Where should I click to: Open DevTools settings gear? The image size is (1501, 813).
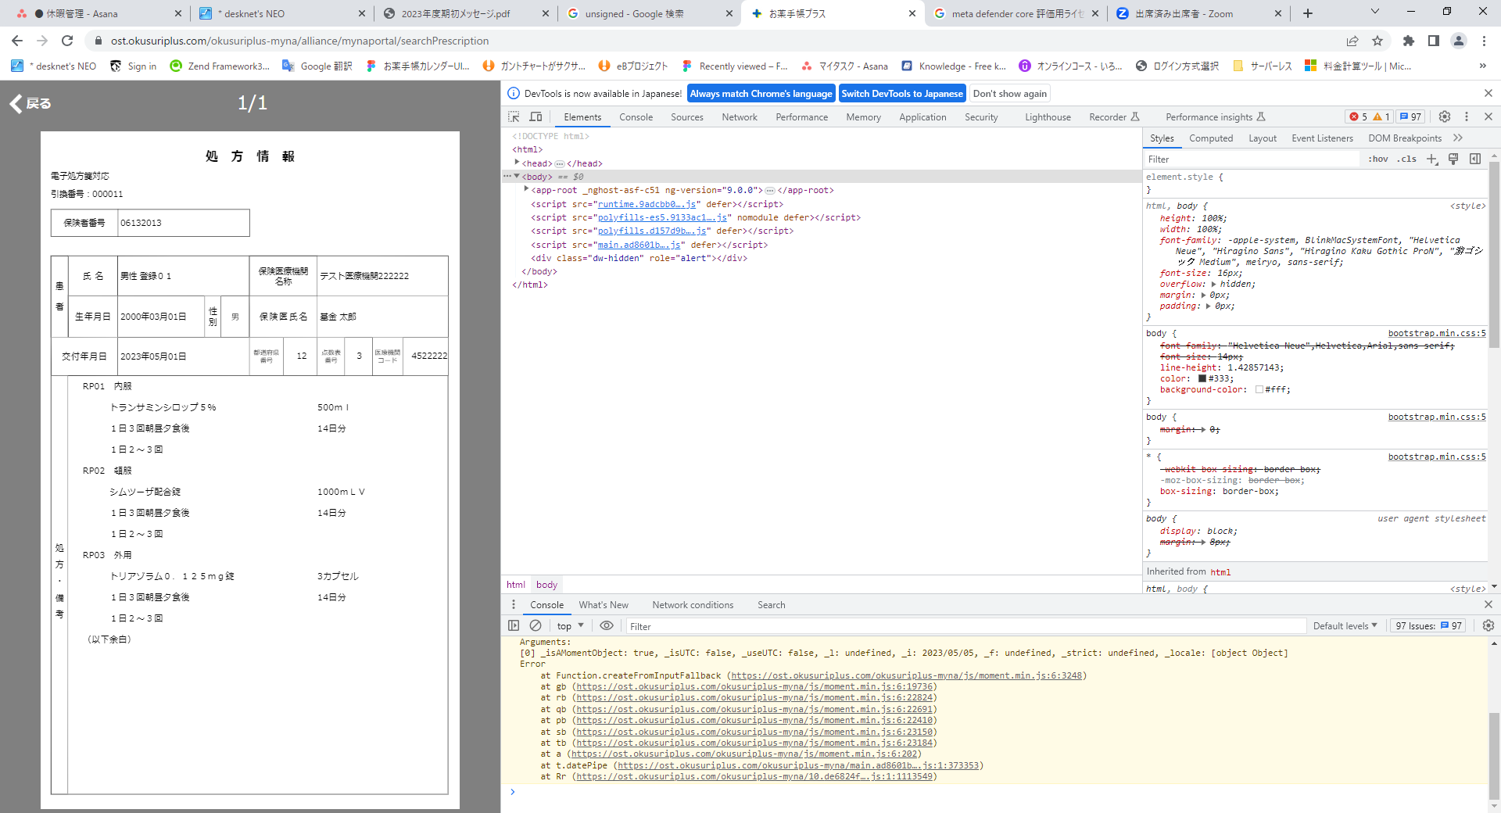(1445, 116)
